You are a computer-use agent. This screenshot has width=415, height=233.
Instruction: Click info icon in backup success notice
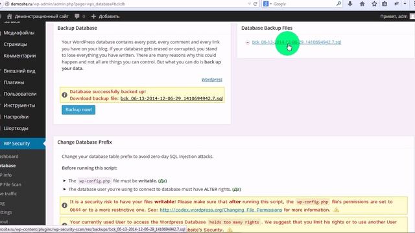click(64, 95)
